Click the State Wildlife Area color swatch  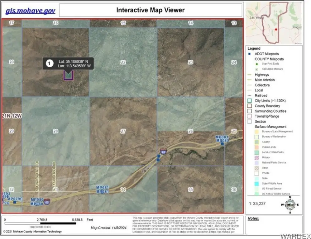(258, 184)
